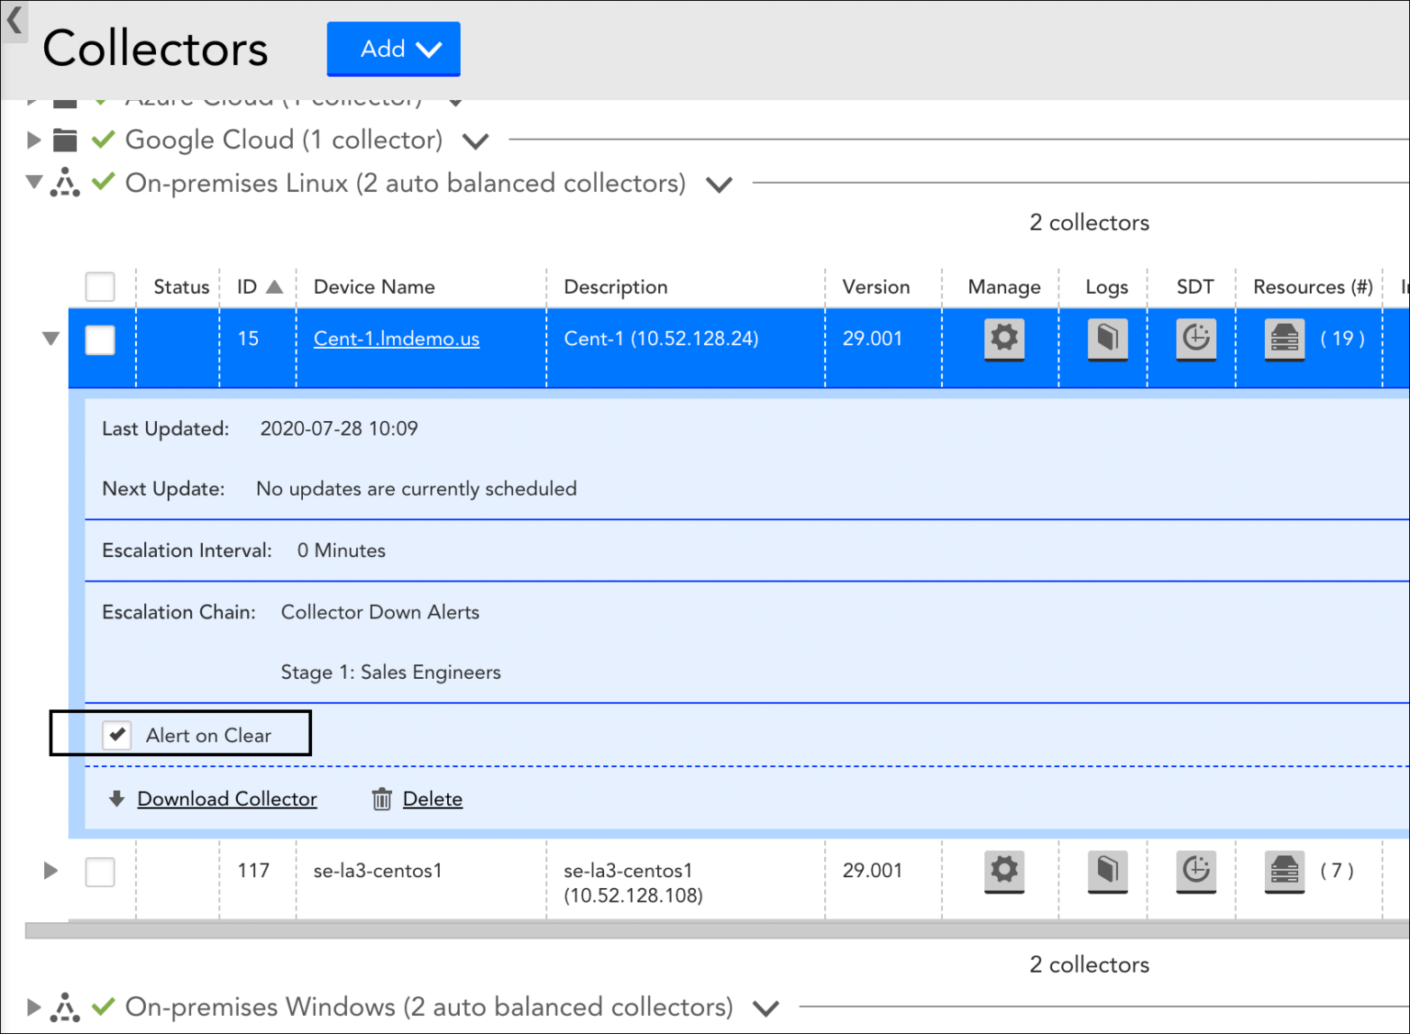Enable the Alert on Clear checkbox
The height and width of the screenshot is (1034, 1410).
click(117, 734)
